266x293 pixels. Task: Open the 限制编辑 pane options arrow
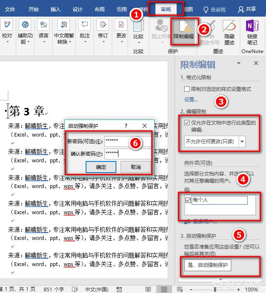tap(239, 63)
